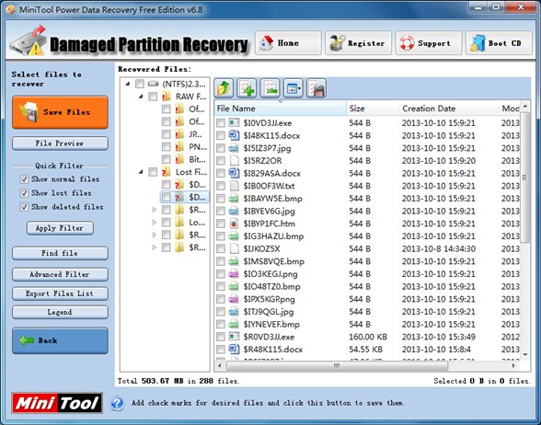Check the Lost Fi... tree checkbox
This screenshot has height=425, width=541.
(x=153, y=172)
